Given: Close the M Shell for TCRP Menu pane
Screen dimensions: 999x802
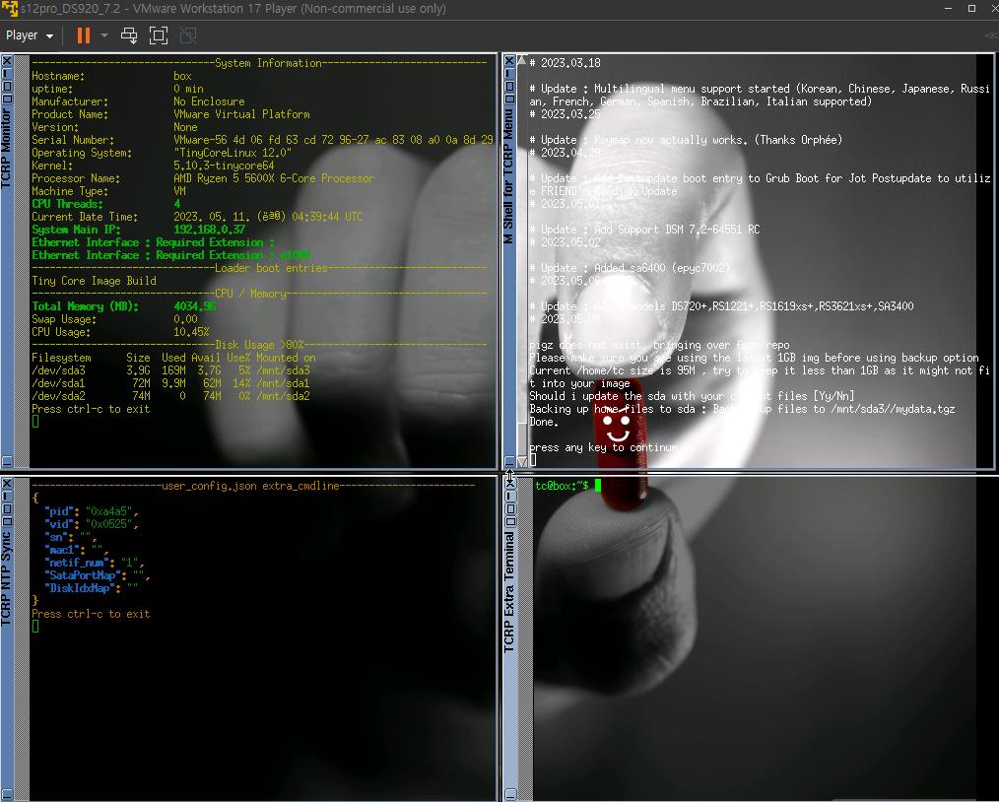Looking at the screenshot, I should (509, 61).
